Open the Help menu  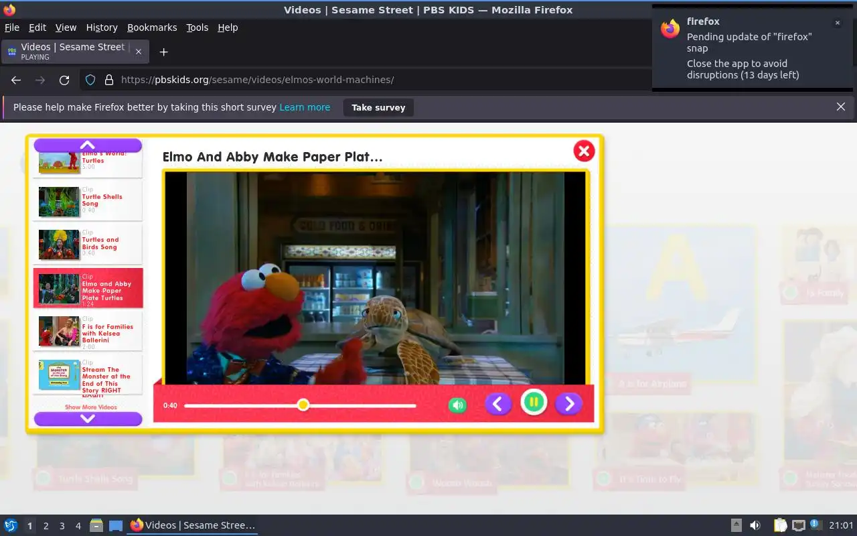click(x=228, y=27)
